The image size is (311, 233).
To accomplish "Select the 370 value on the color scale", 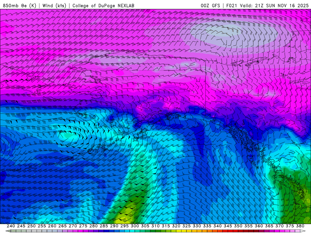I will click(x=280, y=226).
